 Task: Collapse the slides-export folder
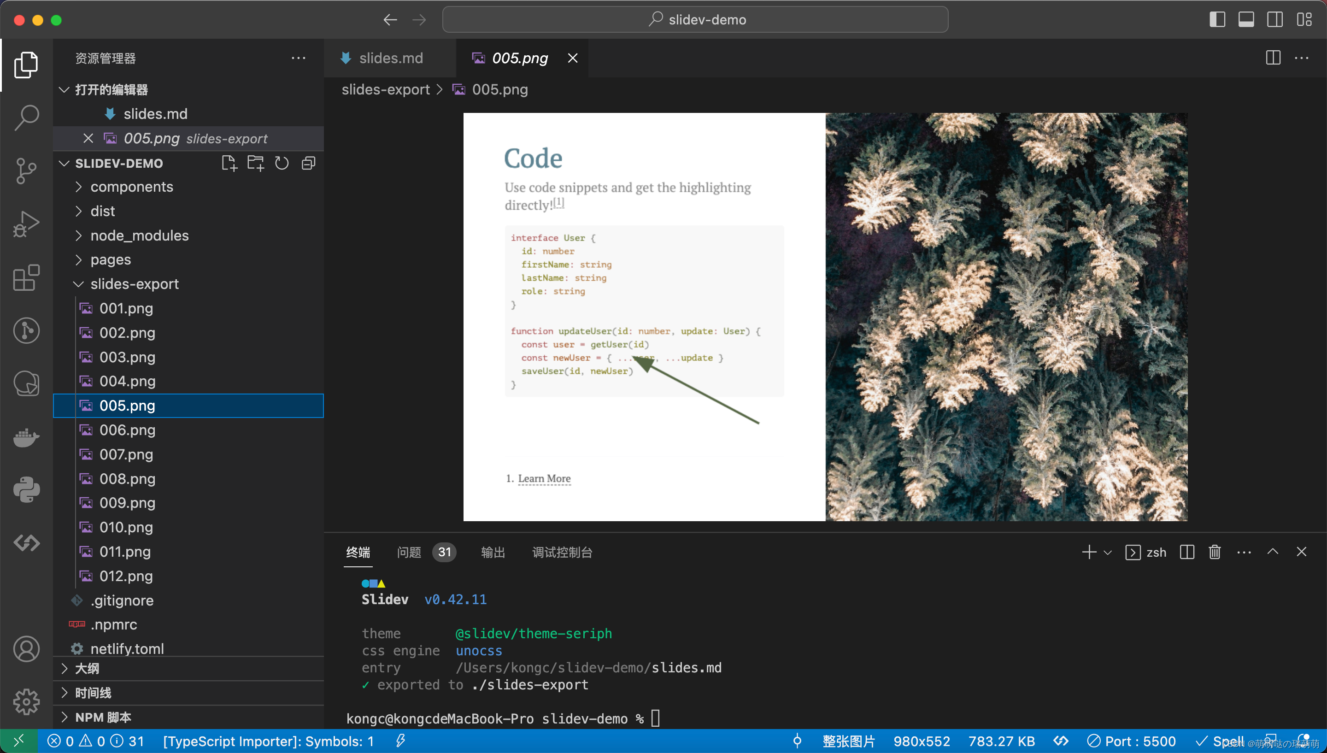[134, 284]
